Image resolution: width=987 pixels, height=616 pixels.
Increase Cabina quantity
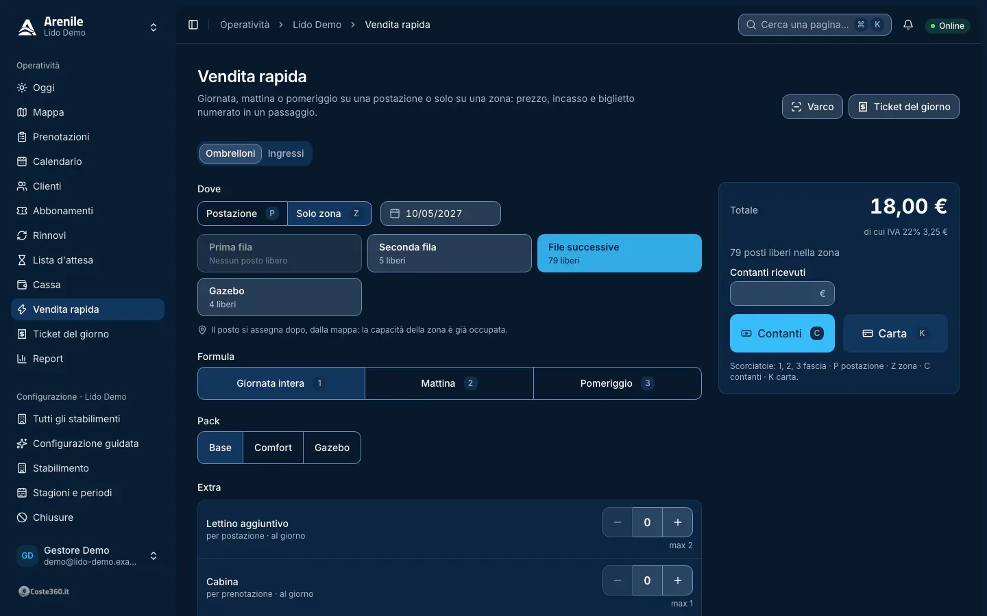tap(678, 580)
